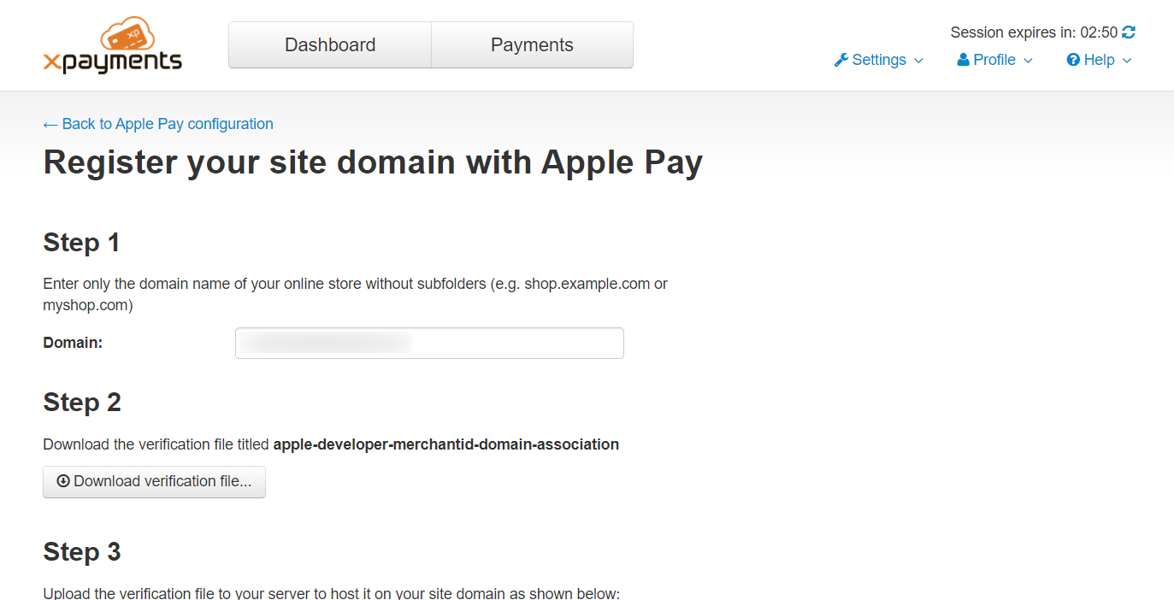Click the Settings wrench icon
Image resolution: width=1174 pixels, height=600 pixels.
[x=841, y=60]
